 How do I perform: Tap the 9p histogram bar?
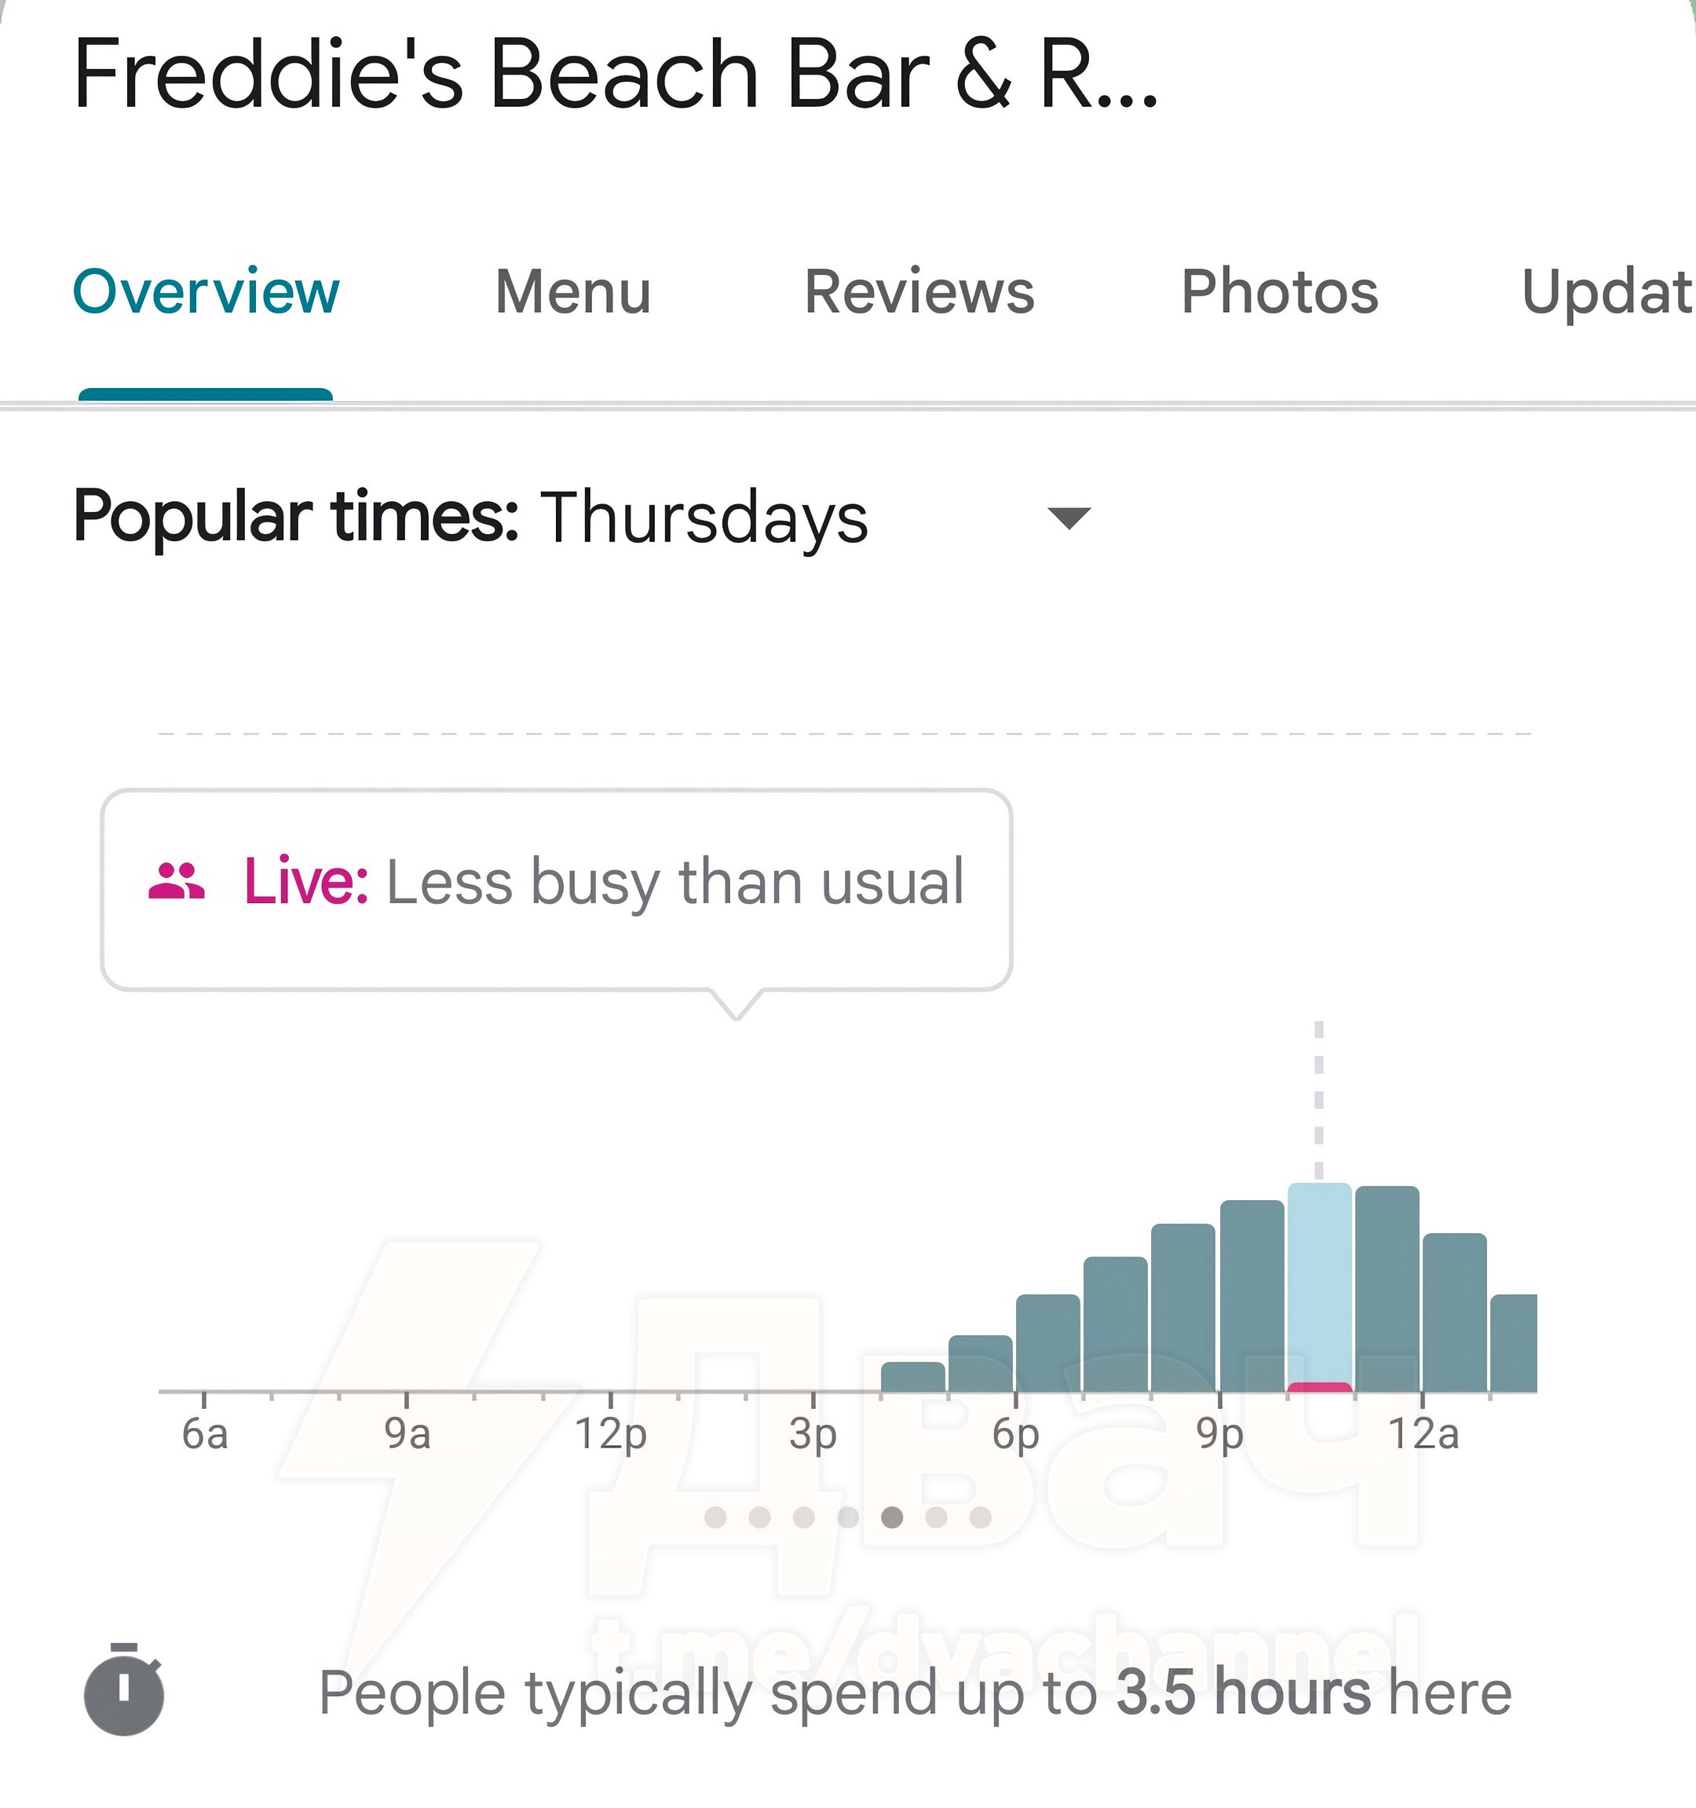pyautogui.click(x=1252, y=1295)
